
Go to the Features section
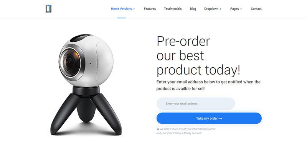point(150,9)
